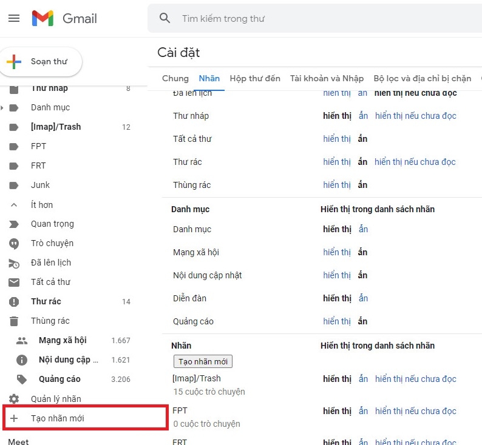Screen dimensions: 482x445
Task: Click the Quản lý nhãn gear icon
Action: pyautogui.click(x=14, y=399)
